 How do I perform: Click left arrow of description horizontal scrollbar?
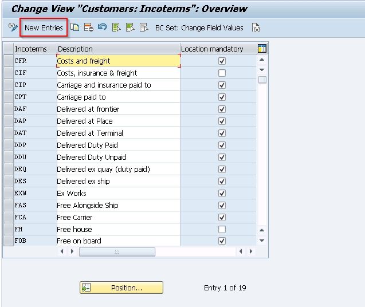(x=62, y=251)
